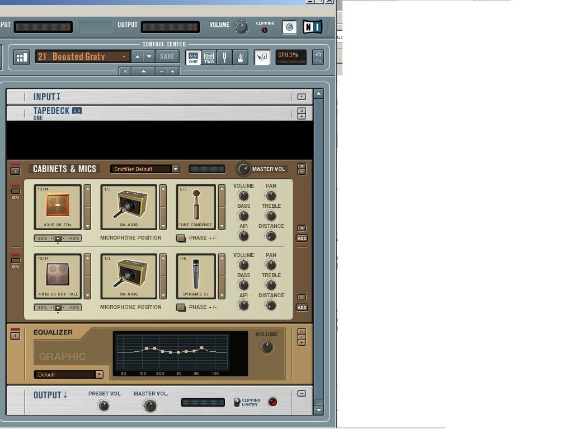
Task: Click the CPU:3% meter display
Action: 291,58
